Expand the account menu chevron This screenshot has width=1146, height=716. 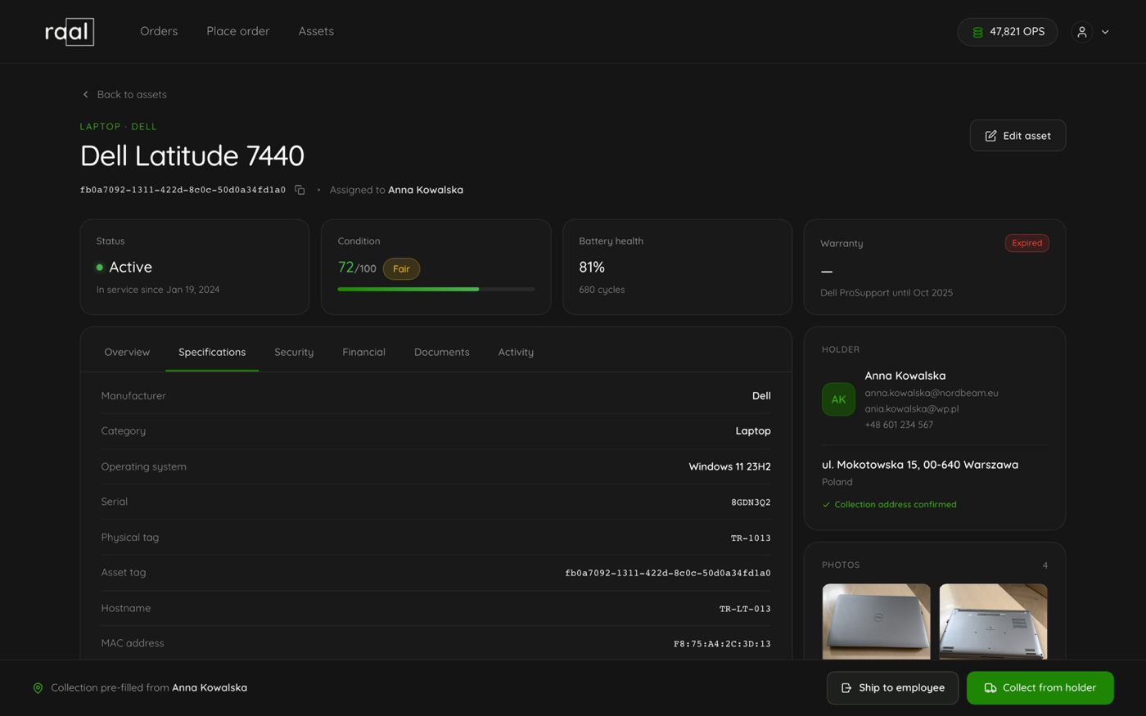(x=1105, y=32)
